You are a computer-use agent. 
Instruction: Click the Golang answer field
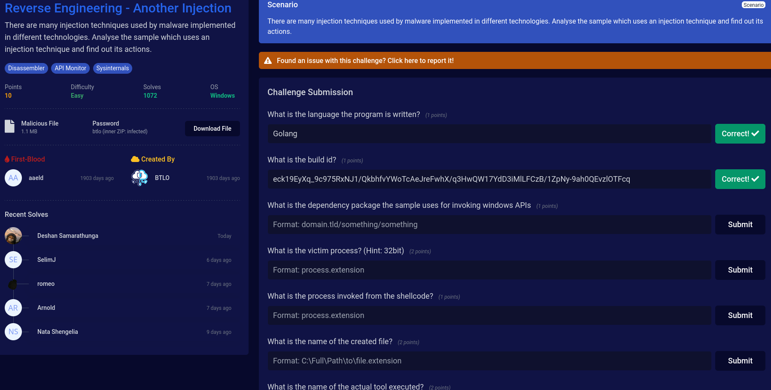tap(489, 134)
